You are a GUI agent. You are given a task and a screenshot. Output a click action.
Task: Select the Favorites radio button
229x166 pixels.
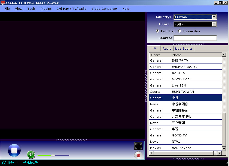(180, 31)
